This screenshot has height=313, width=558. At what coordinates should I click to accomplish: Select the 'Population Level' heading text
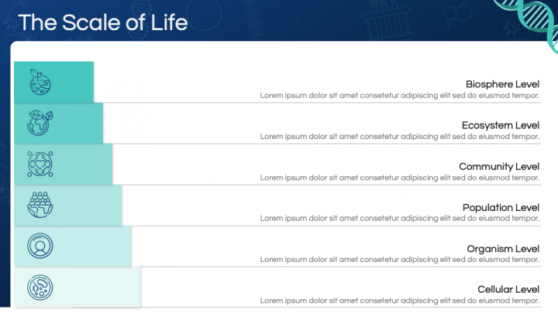[501, 208]
